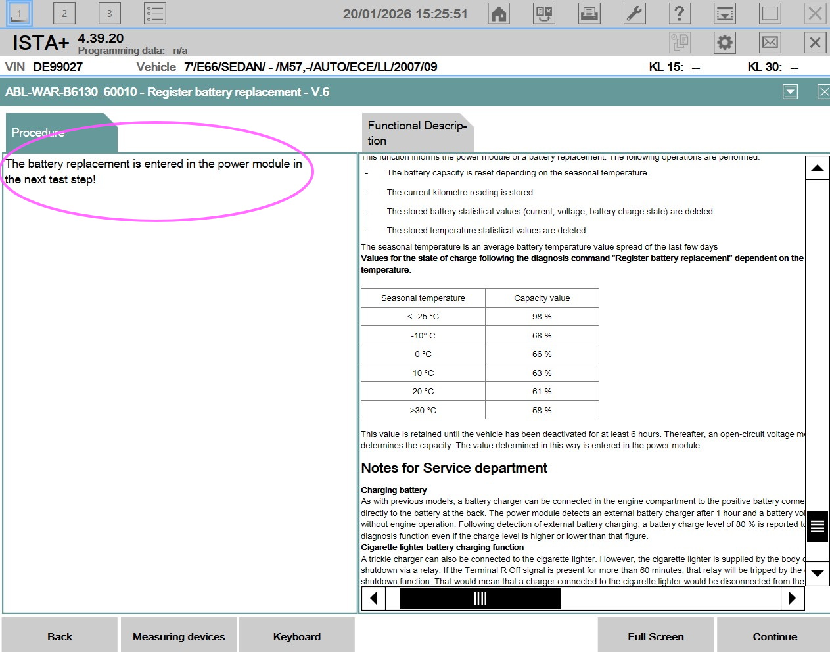This screenshot has width=830, height=652.
Task: Open the Functional Description tab
Action: pyautogui.click(x=417, y=133)
